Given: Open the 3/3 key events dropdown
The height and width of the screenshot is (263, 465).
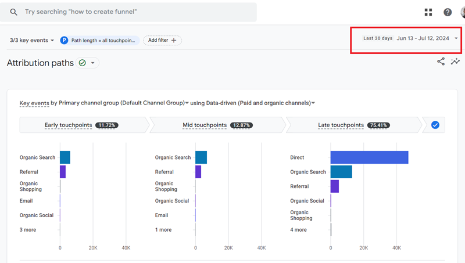Looking at the screenshot, I should coord(32,40).
